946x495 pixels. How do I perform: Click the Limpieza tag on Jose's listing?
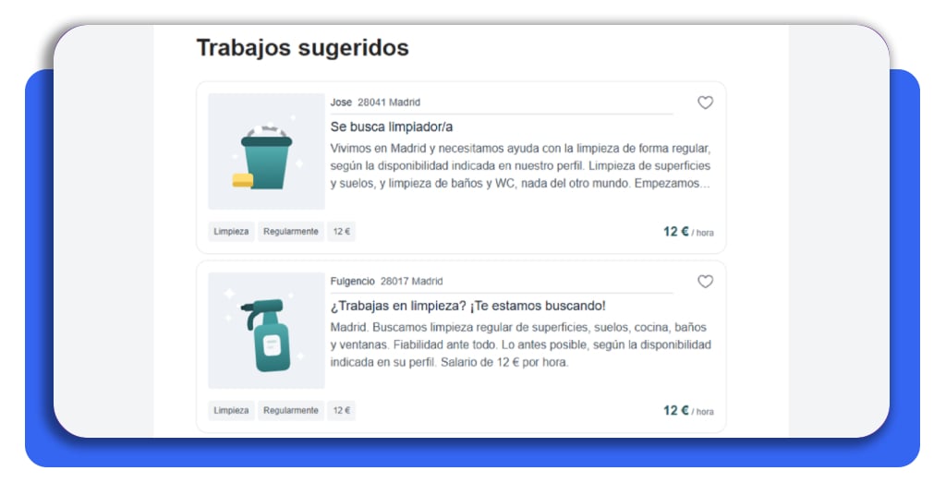(231, 232)
